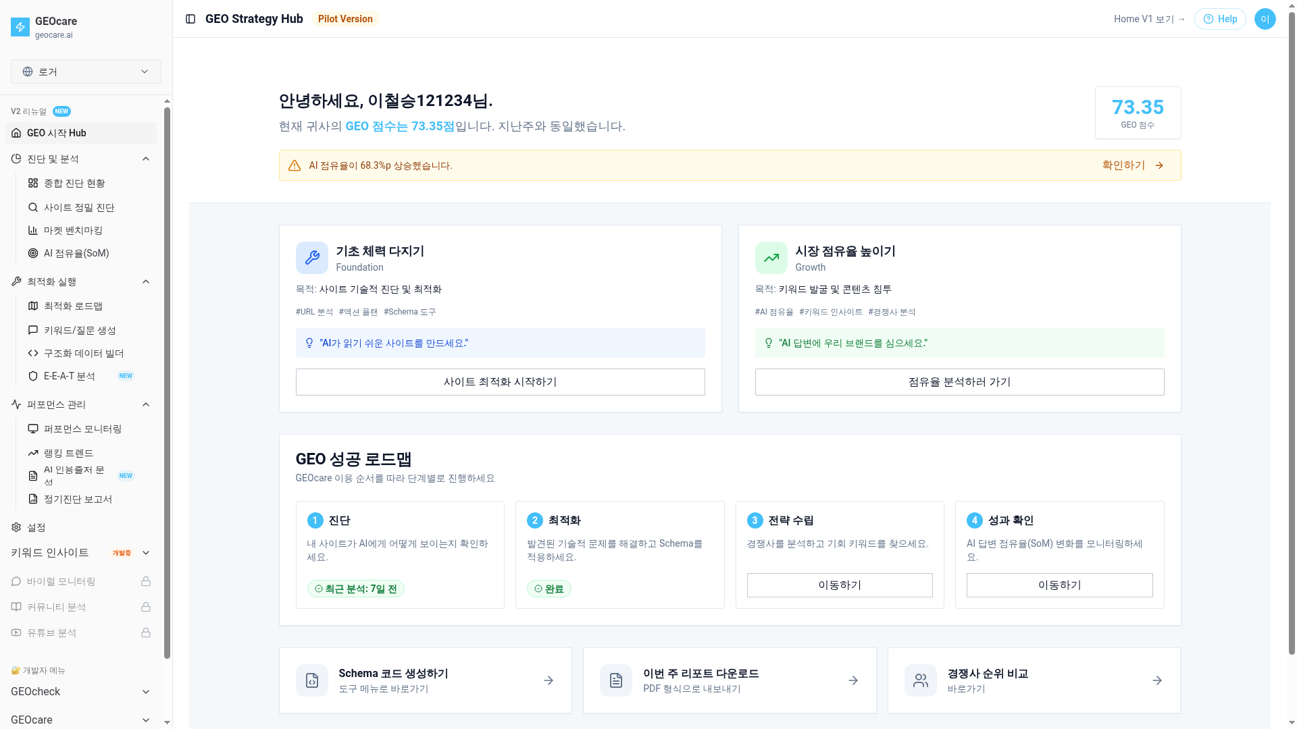The image size is (1297, 729).
Task: Click the Schema 코드 생성하기 file icon
Action: (x=311, y=680)
